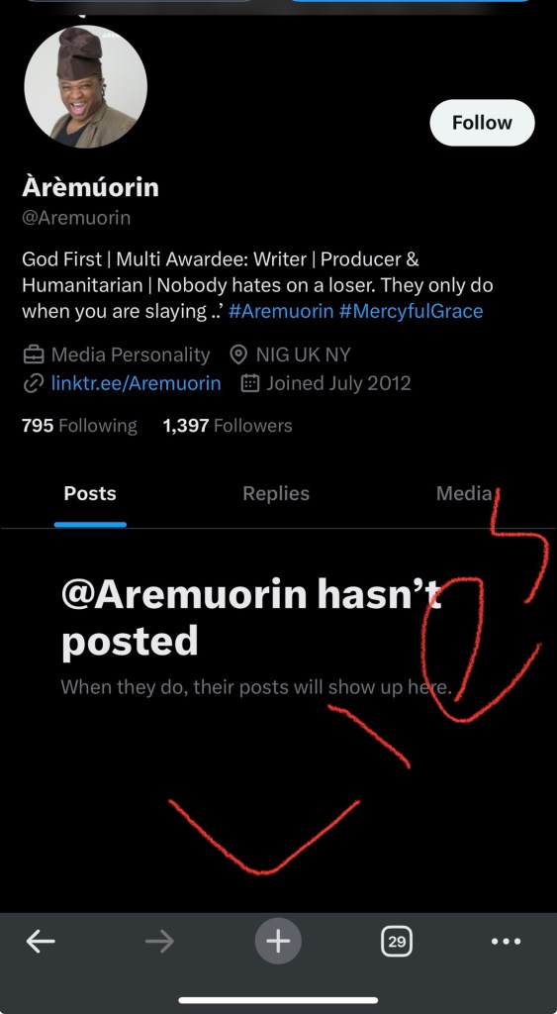Open the profile picture
The height and width of the screenshot is (1014, 557).
click(x=85, y=87)
